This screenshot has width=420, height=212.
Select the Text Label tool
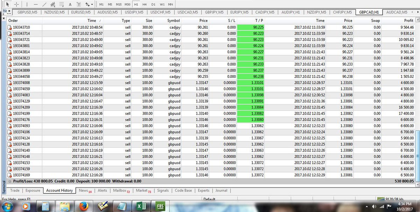coord(78,4)
